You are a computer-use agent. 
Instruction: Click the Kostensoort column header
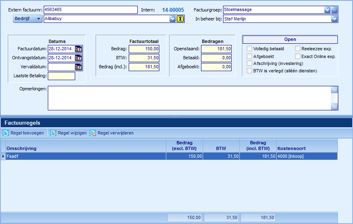pyautogui.click(x=307, y=146)
